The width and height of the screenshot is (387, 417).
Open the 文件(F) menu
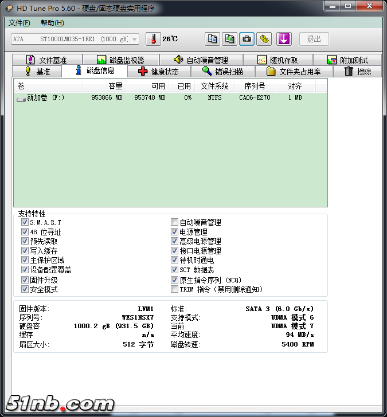[19, 23]
